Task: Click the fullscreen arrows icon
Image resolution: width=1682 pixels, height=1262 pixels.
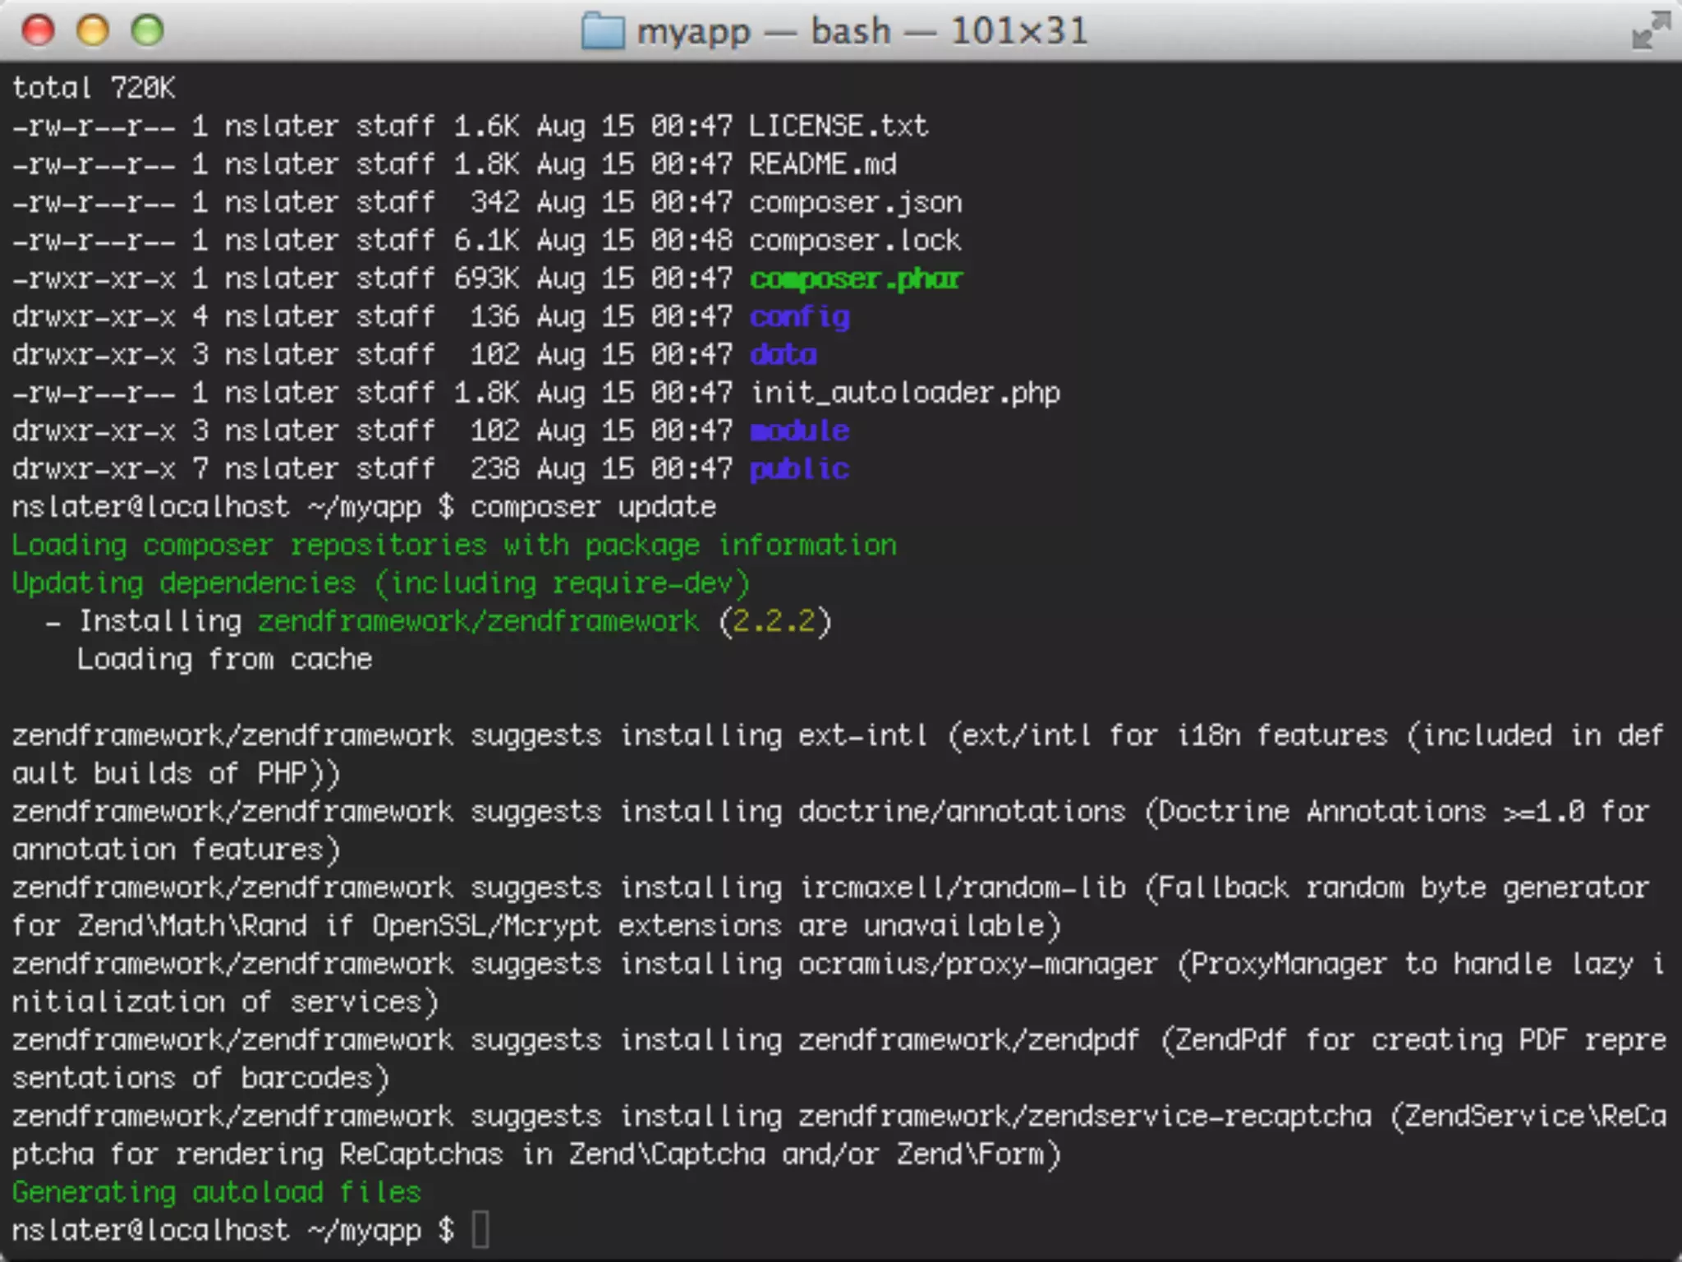Action: 1650,31
